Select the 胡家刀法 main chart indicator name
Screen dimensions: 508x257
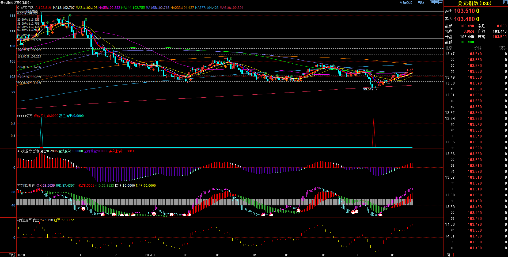pos(27,8)
